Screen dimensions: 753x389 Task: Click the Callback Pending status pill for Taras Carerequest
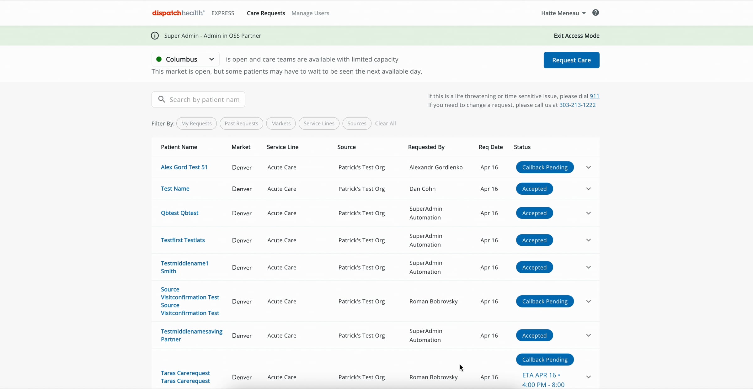click(545, 359)
